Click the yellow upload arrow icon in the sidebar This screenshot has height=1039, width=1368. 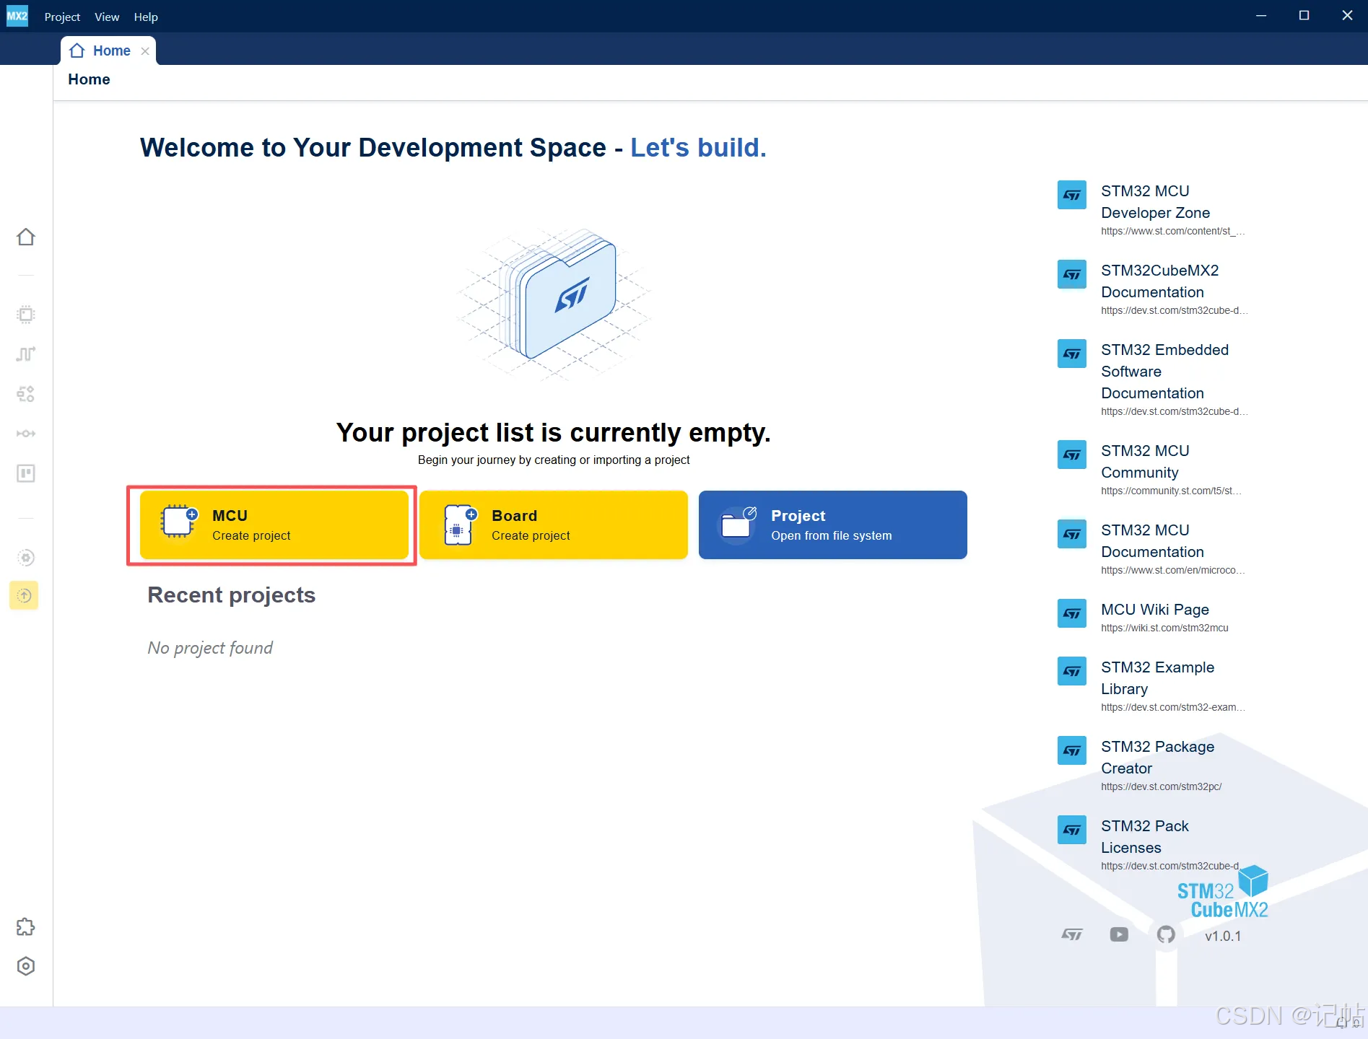click(x=24, y=596)
